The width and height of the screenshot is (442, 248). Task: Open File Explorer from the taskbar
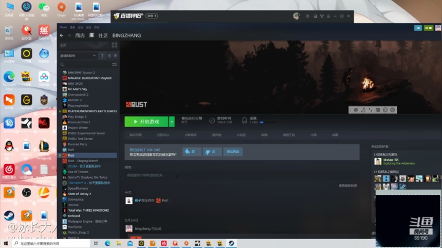(x=118, y=243)
